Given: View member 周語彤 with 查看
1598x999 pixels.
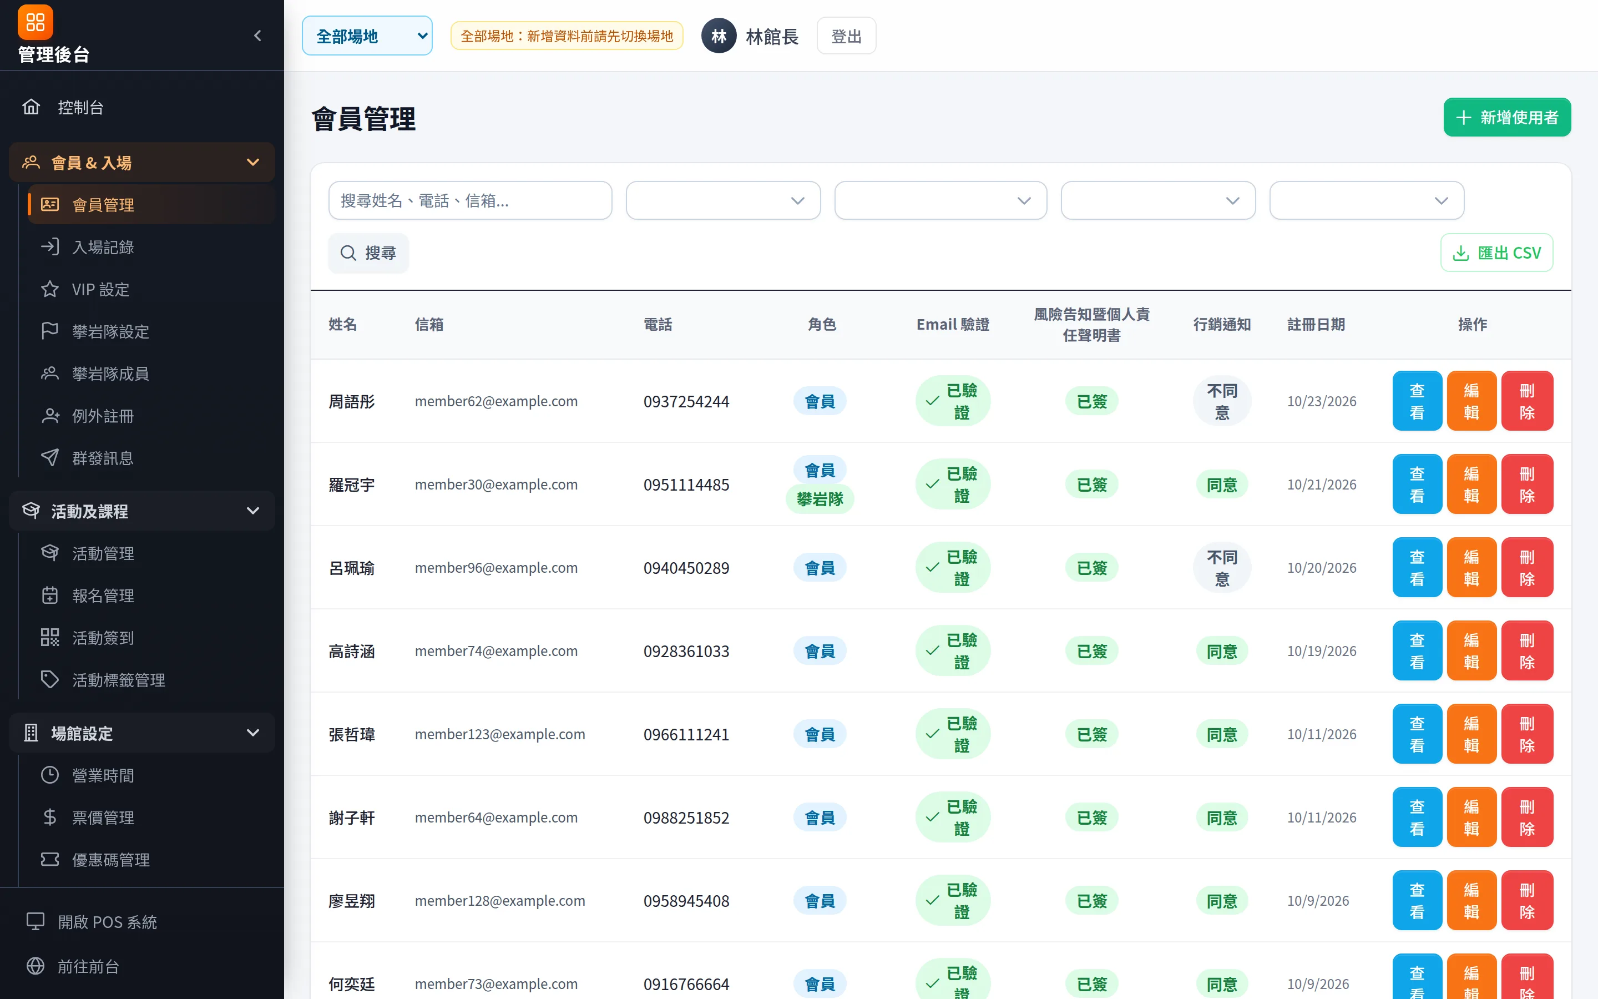Looking at the screenshot, I should [1417, 401].
